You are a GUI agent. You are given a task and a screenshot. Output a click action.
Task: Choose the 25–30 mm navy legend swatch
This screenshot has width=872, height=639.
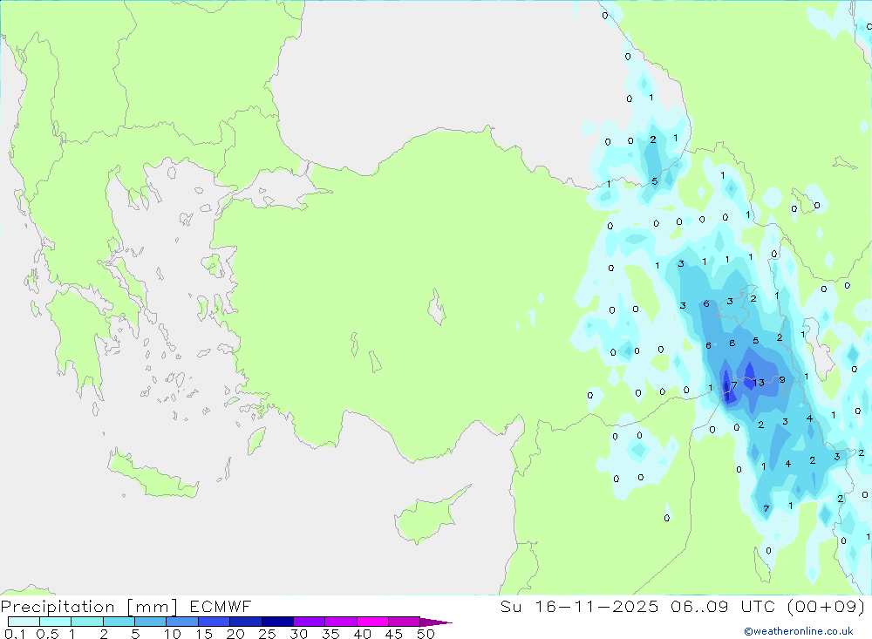pos(277,622)
